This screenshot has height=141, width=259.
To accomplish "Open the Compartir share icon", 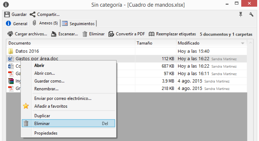I will 33,14.
